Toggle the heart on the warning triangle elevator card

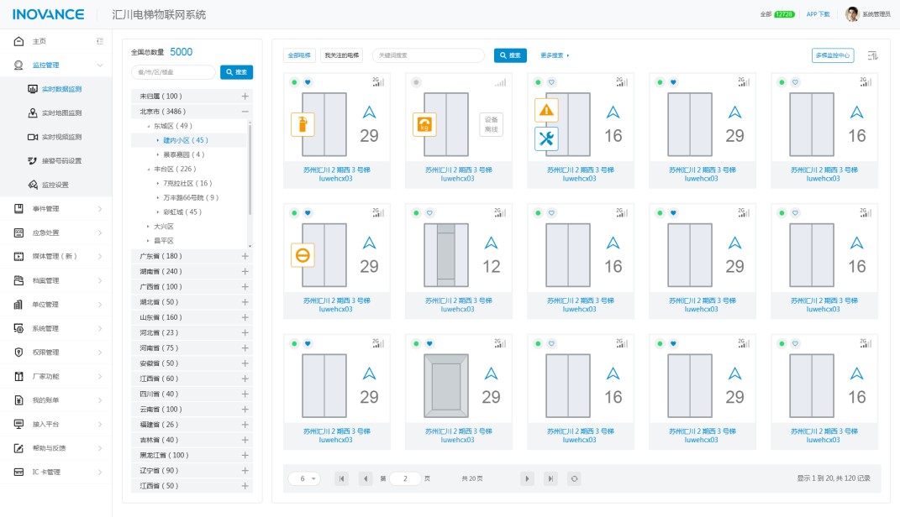click(x=551, y=82)
